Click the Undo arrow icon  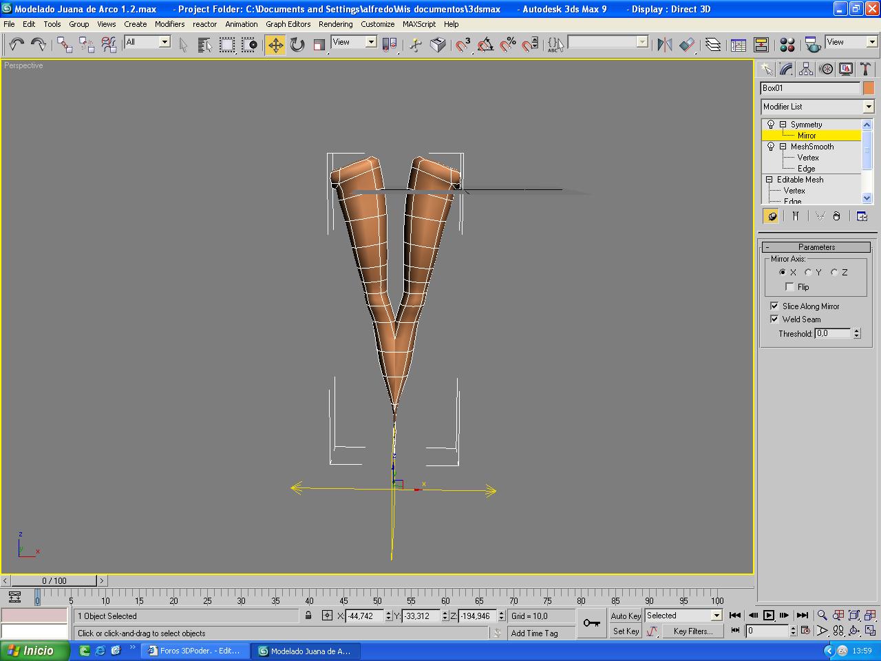click(17, 45)
